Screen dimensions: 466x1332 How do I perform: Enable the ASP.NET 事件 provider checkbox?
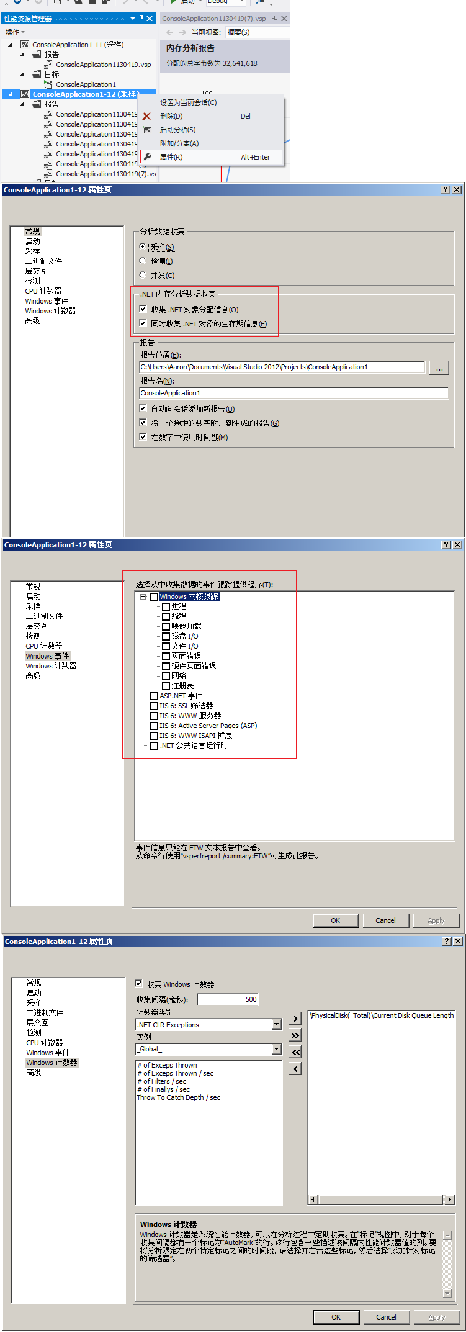[x=155, y=696]
